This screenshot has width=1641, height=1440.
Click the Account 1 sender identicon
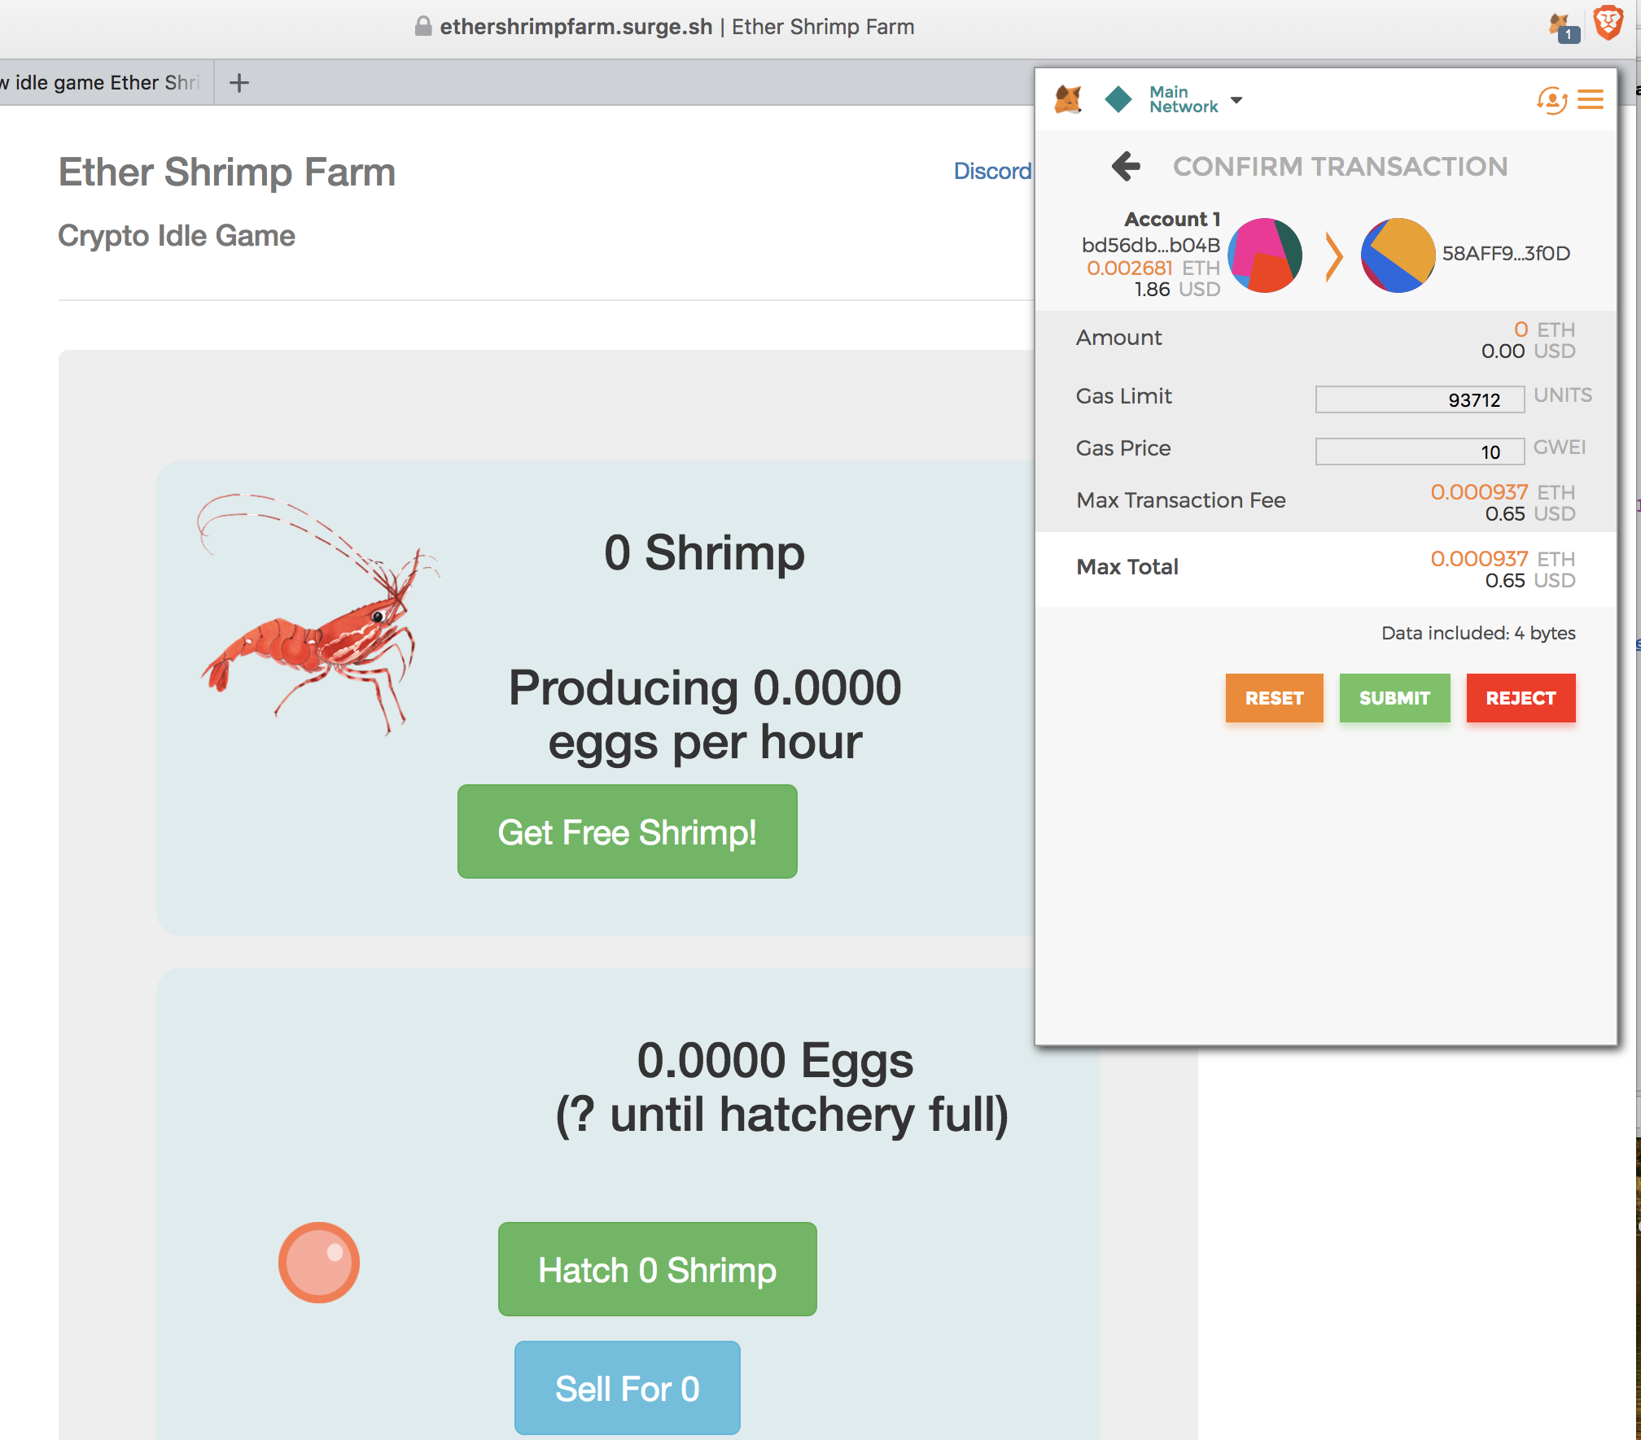(1265, 255)
